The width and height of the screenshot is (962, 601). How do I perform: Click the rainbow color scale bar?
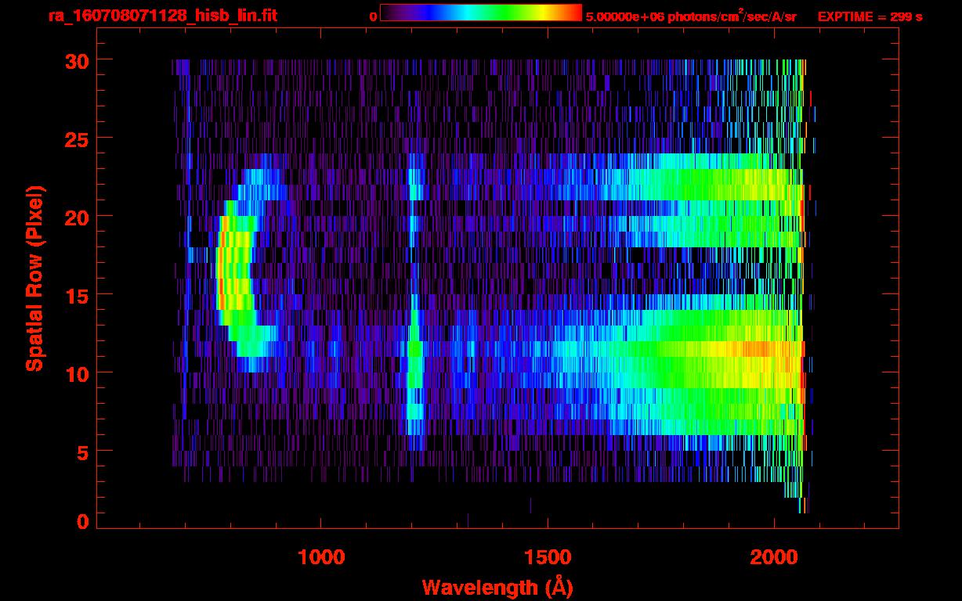(481, 13)
